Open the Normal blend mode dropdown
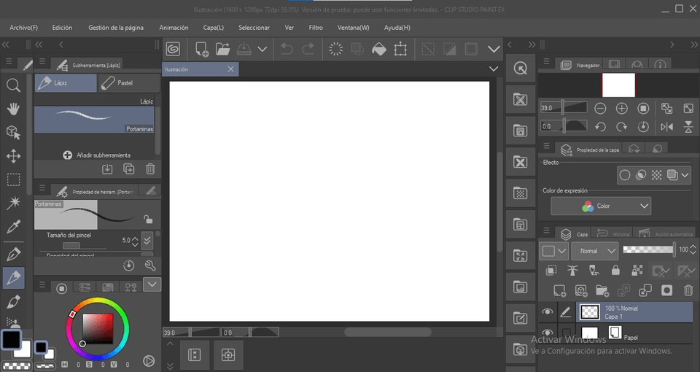This screenshot has width=700, height=372. (595, 251)
